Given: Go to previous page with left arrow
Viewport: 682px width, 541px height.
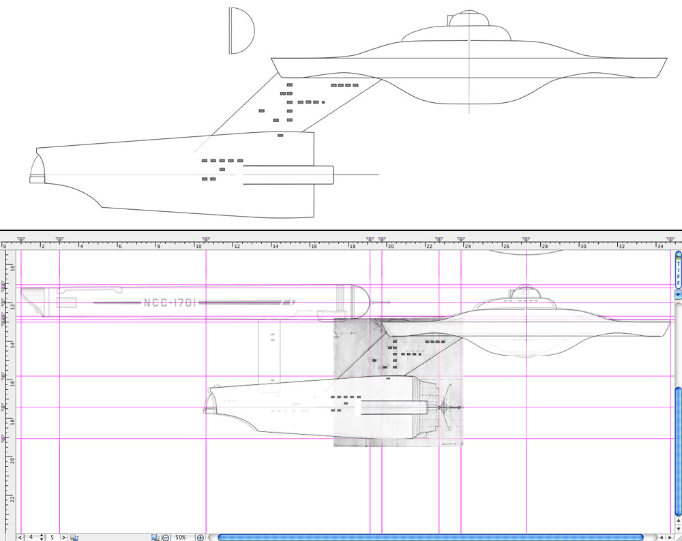Looking at the screenshot, I should 20,538.
